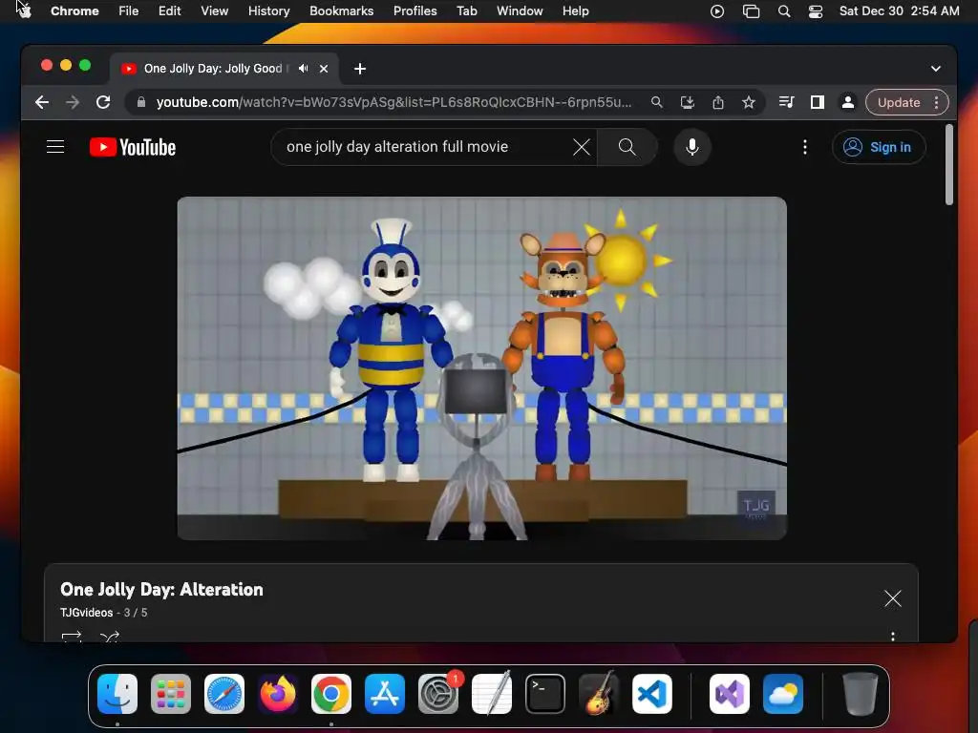Viewport: 978px width, 733px height.
Task: Click the video player
Action: tap(481, 368)
